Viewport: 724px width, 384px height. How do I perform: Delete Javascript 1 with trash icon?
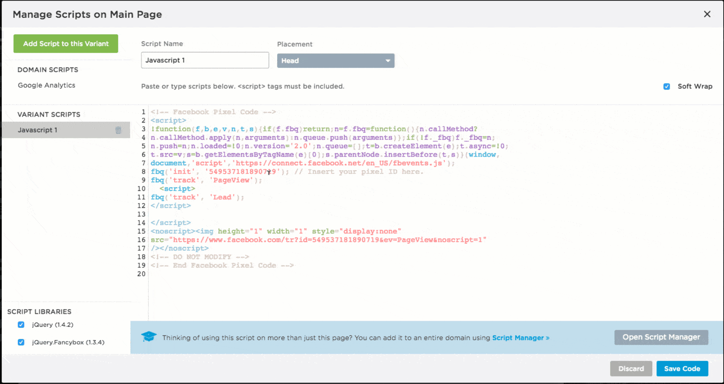(118, 130)
